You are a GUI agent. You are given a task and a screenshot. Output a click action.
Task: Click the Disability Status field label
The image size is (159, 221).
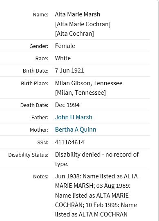tap(28, 155)
